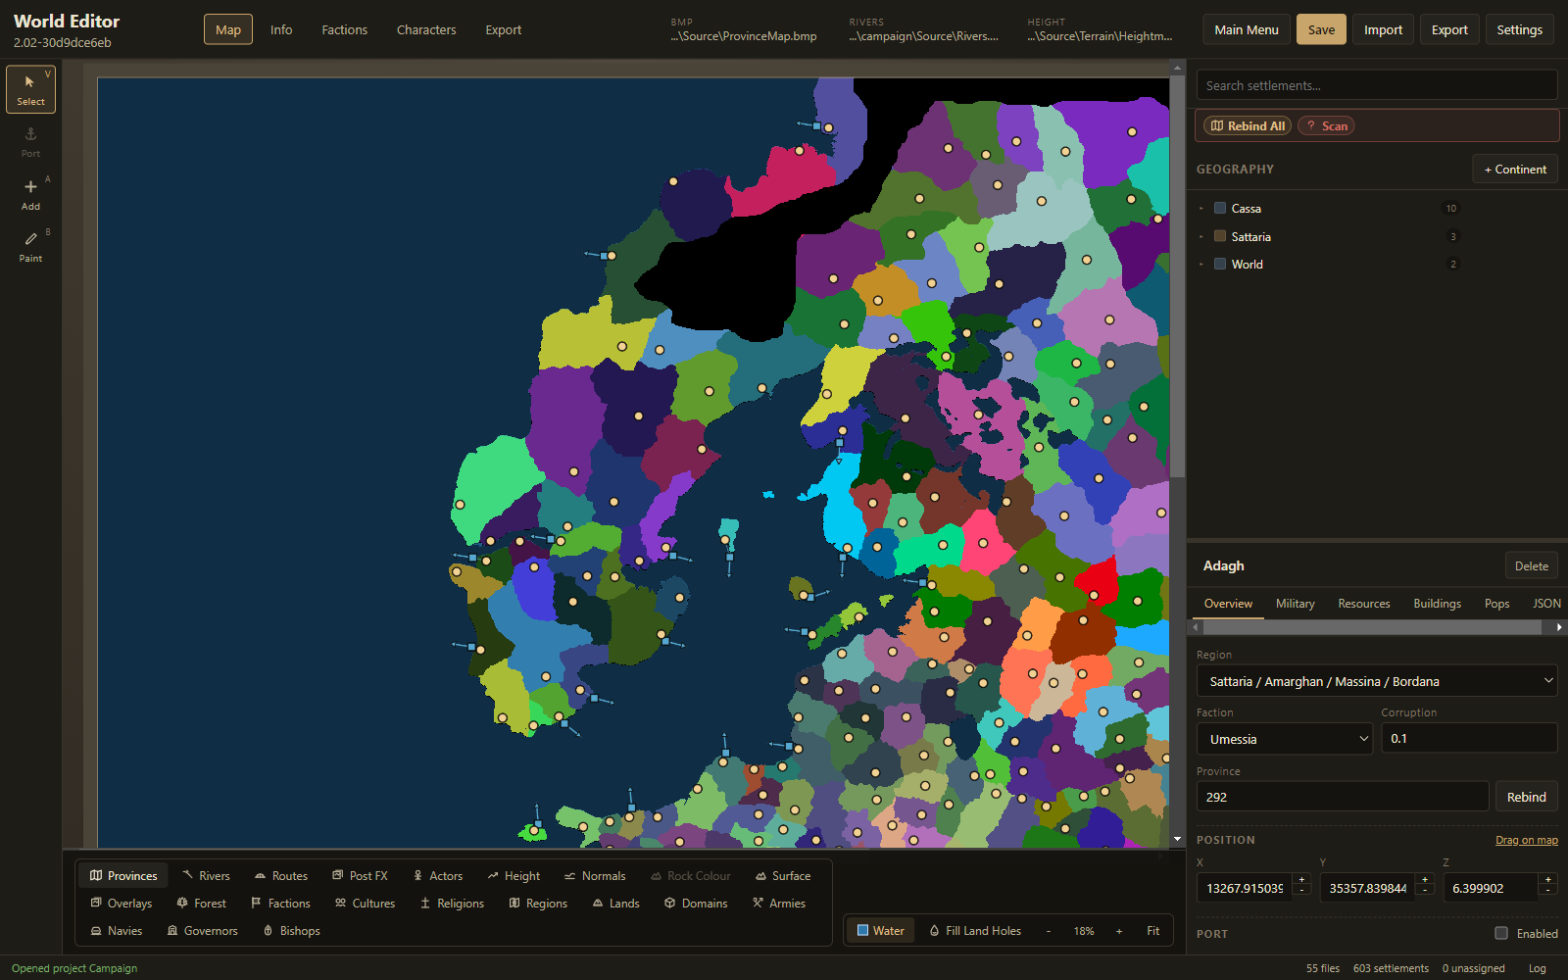
Task: Open the Region dropdown
Action: click(1377, 681)
